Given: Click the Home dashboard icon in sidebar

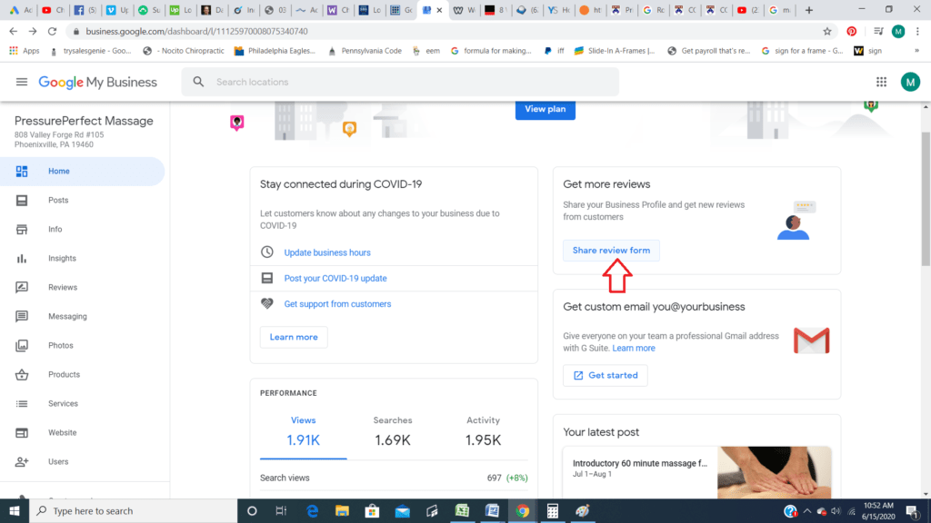Looking at the screenshot, I should coord(22,172).
